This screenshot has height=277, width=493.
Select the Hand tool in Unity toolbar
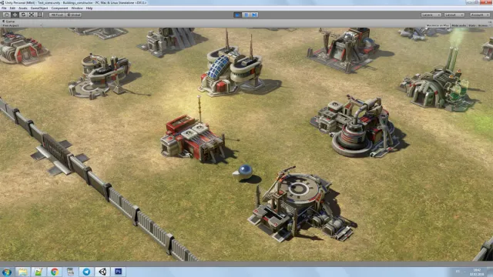6,15
